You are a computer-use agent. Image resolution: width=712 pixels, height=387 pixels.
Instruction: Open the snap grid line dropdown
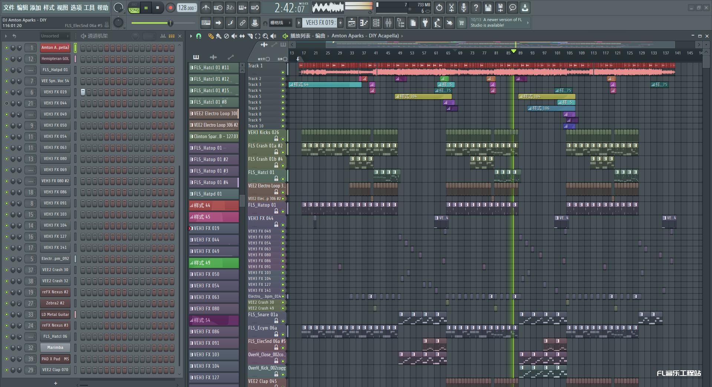(281, 23)
